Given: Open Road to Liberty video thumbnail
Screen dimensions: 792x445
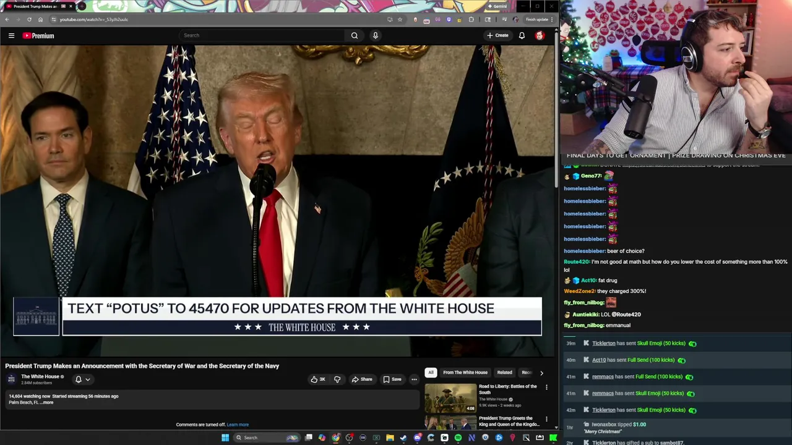Looking at the screenshot, I should (x=450, y=398).
